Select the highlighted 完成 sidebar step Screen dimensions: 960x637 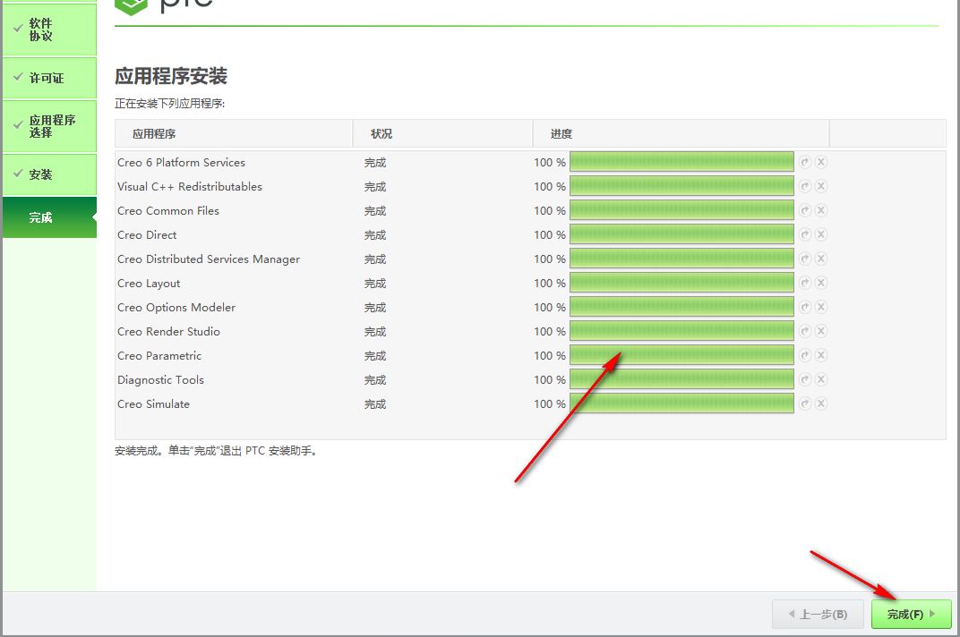point(49,217)
